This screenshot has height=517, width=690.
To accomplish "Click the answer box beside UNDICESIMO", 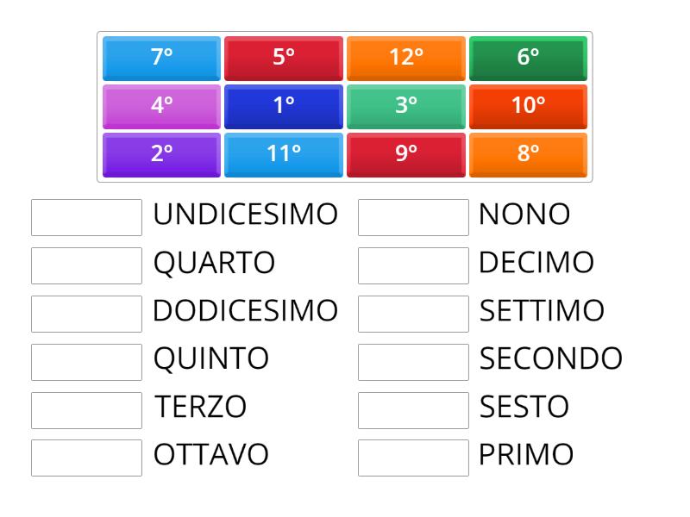I will click(85, 215).
